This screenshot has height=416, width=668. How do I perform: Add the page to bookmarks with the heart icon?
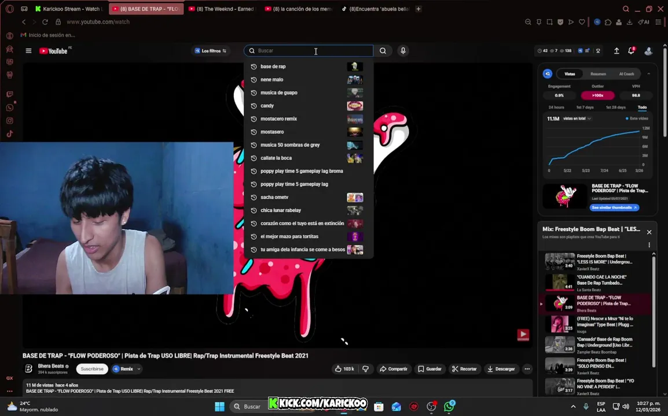tap(582, 22)
